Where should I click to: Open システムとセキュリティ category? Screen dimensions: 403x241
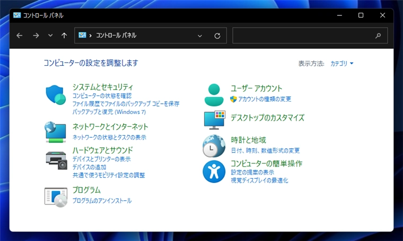point(102,87)
